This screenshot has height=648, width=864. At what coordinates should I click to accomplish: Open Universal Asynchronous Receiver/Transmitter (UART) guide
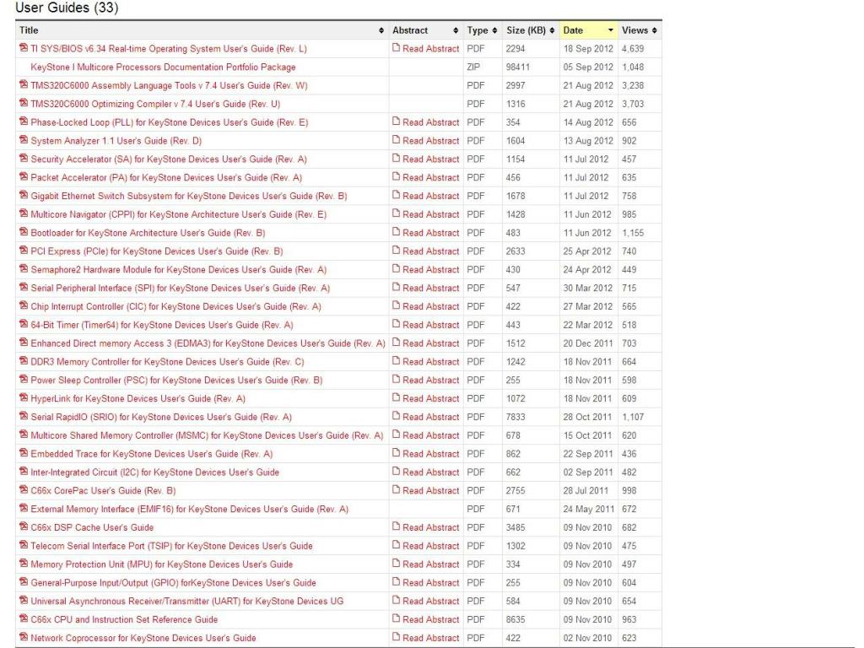coord(186,601)
